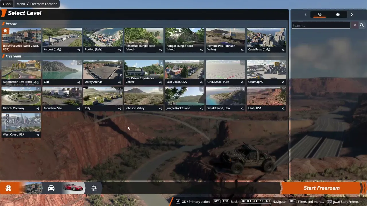Click the spawn points icon on Gridmap v2
Image resolution: width=367 pixels, height=206 pixels.
tap(283, 82)
